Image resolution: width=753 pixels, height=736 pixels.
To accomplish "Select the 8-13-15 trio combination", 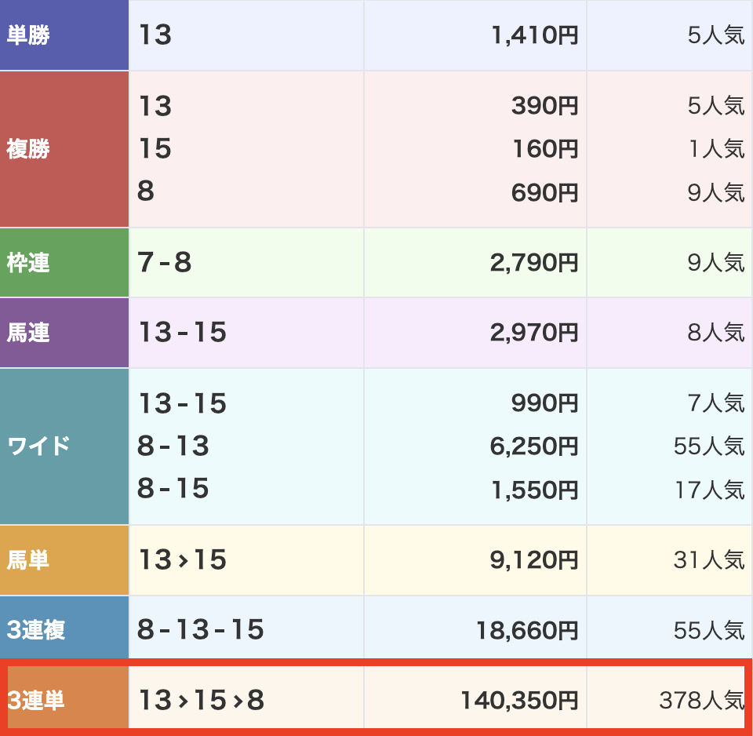I will pyautogui.click(x=201, y=629).
